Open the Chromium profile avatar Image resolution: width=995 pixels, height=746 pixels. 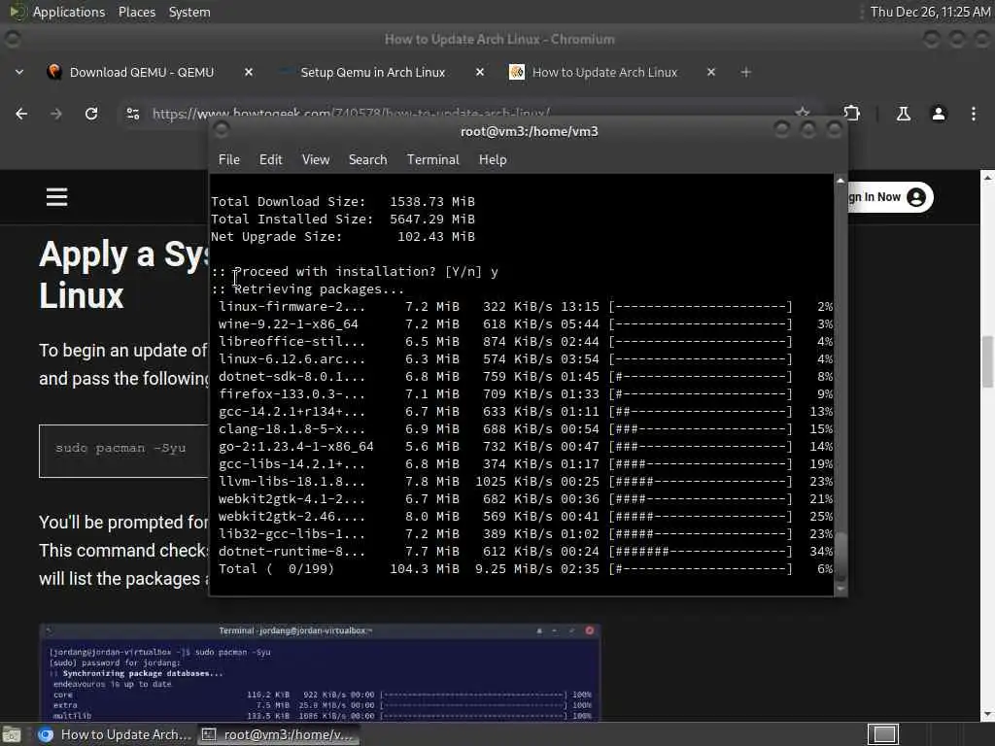(939, 114)
